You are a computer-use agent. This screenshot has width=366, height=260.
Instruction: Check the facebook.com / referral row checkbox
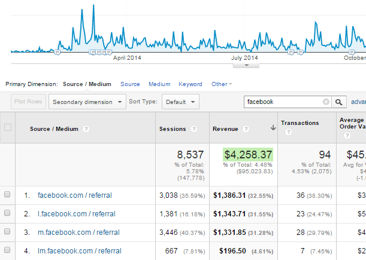(x=7, y=194)
